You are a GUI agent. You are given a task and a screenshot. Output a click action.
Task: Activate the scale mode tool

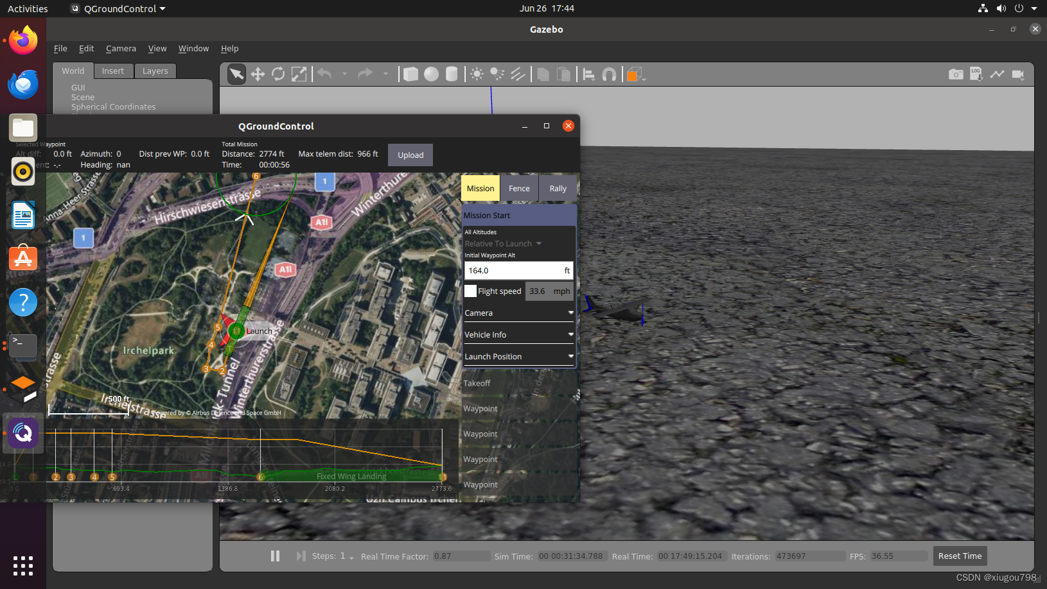299,74
